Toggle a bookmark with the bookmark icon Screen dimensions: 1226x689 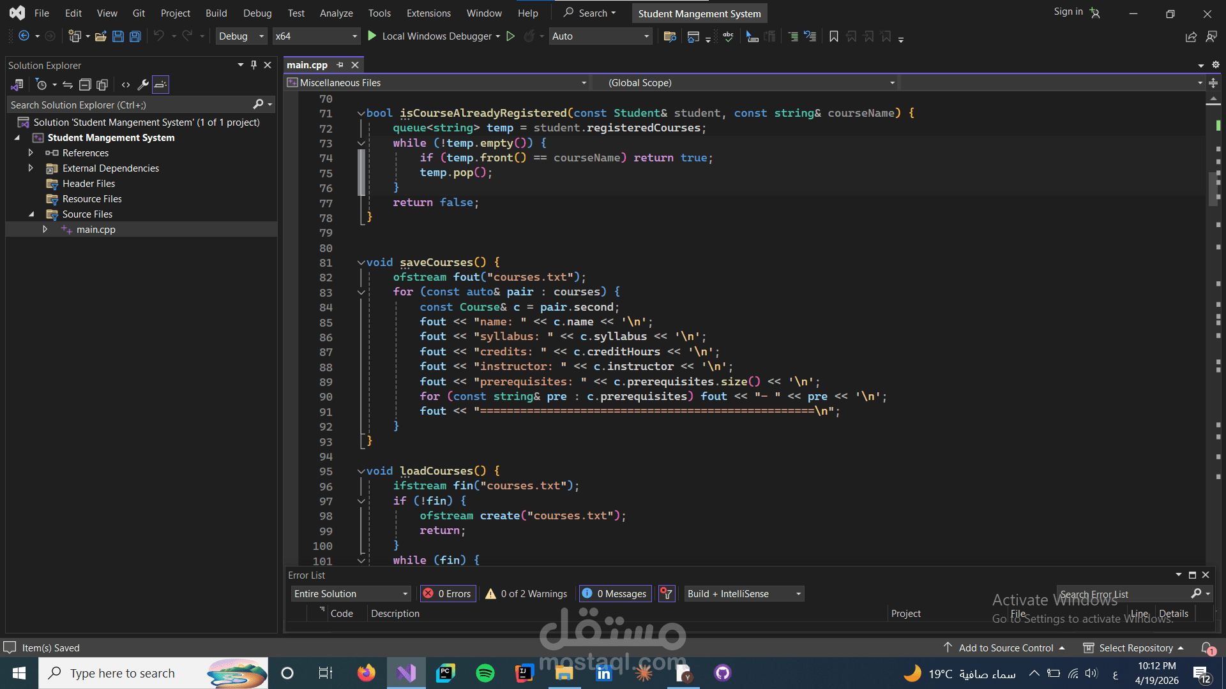(x=833, y=36)
